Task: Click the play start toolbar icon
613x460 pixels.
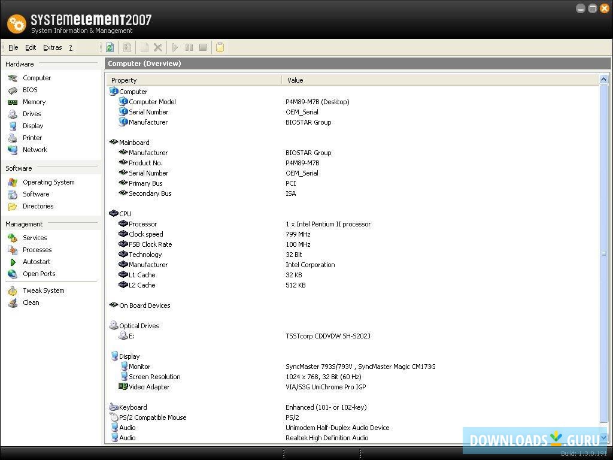Action: pos(175,47)
